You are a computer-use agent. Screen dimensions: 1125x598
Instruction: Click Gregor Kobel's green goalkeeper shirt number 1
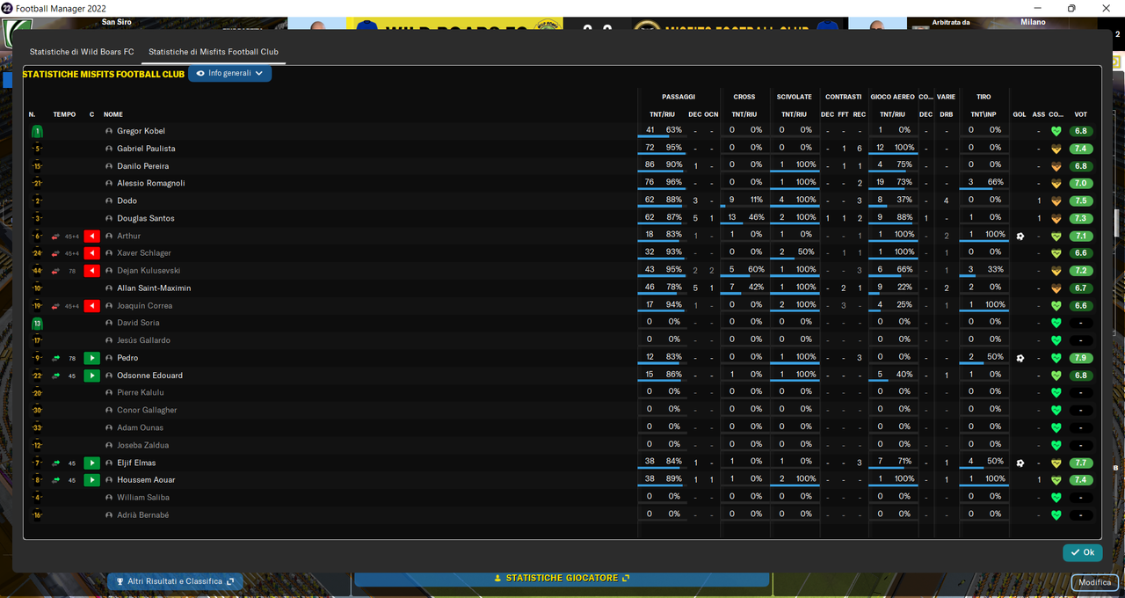point(37,131)
